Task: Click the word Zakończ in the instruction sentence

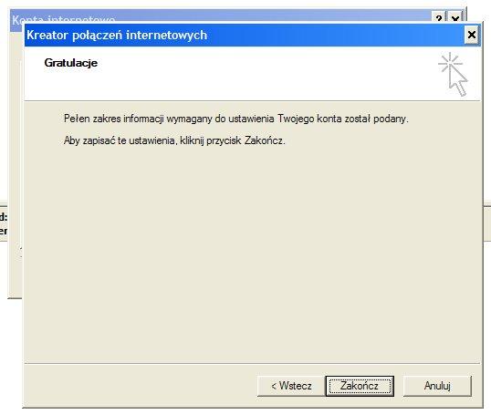Action: click(x=264, y=140)
